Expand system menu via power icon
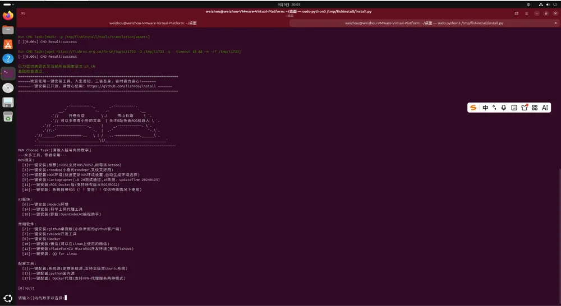Image resolution: width=561 pixels, height=306 pixels. tap(555, 4)
